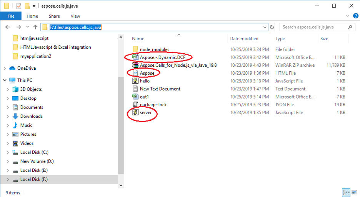
Task: Click the folder icon in title bar
Action: (x=7, y=6)
